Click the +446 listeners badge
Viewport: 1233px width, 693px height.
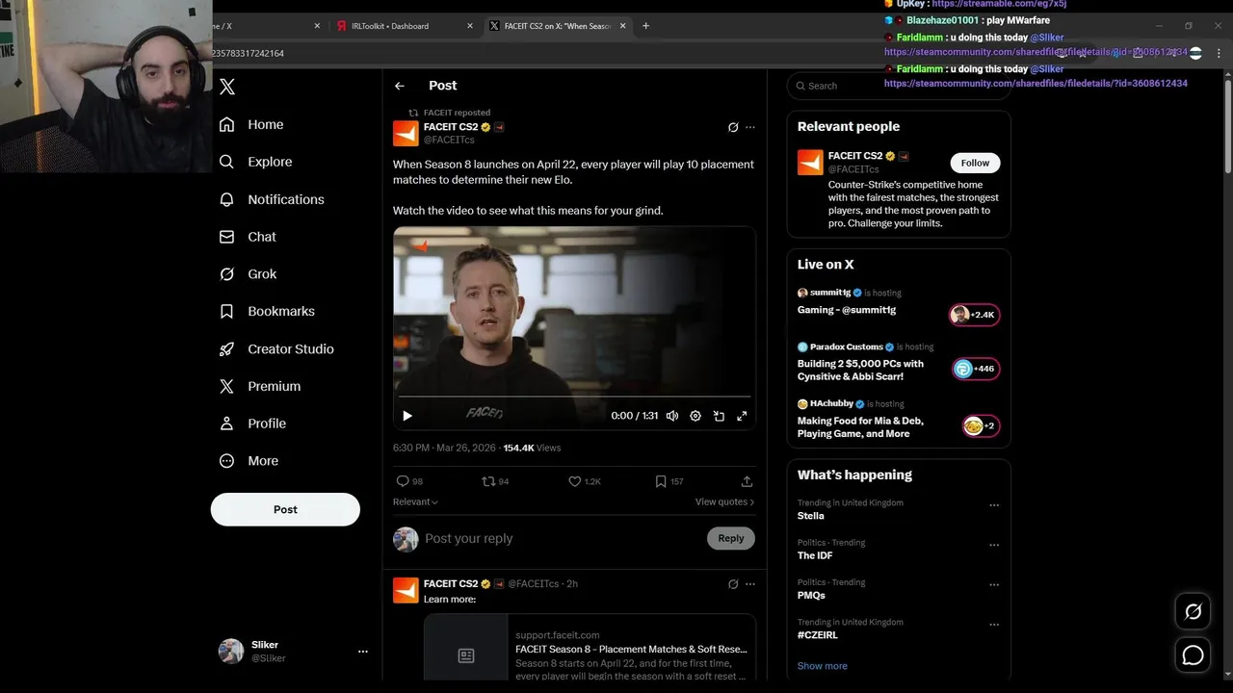(975, 369)
